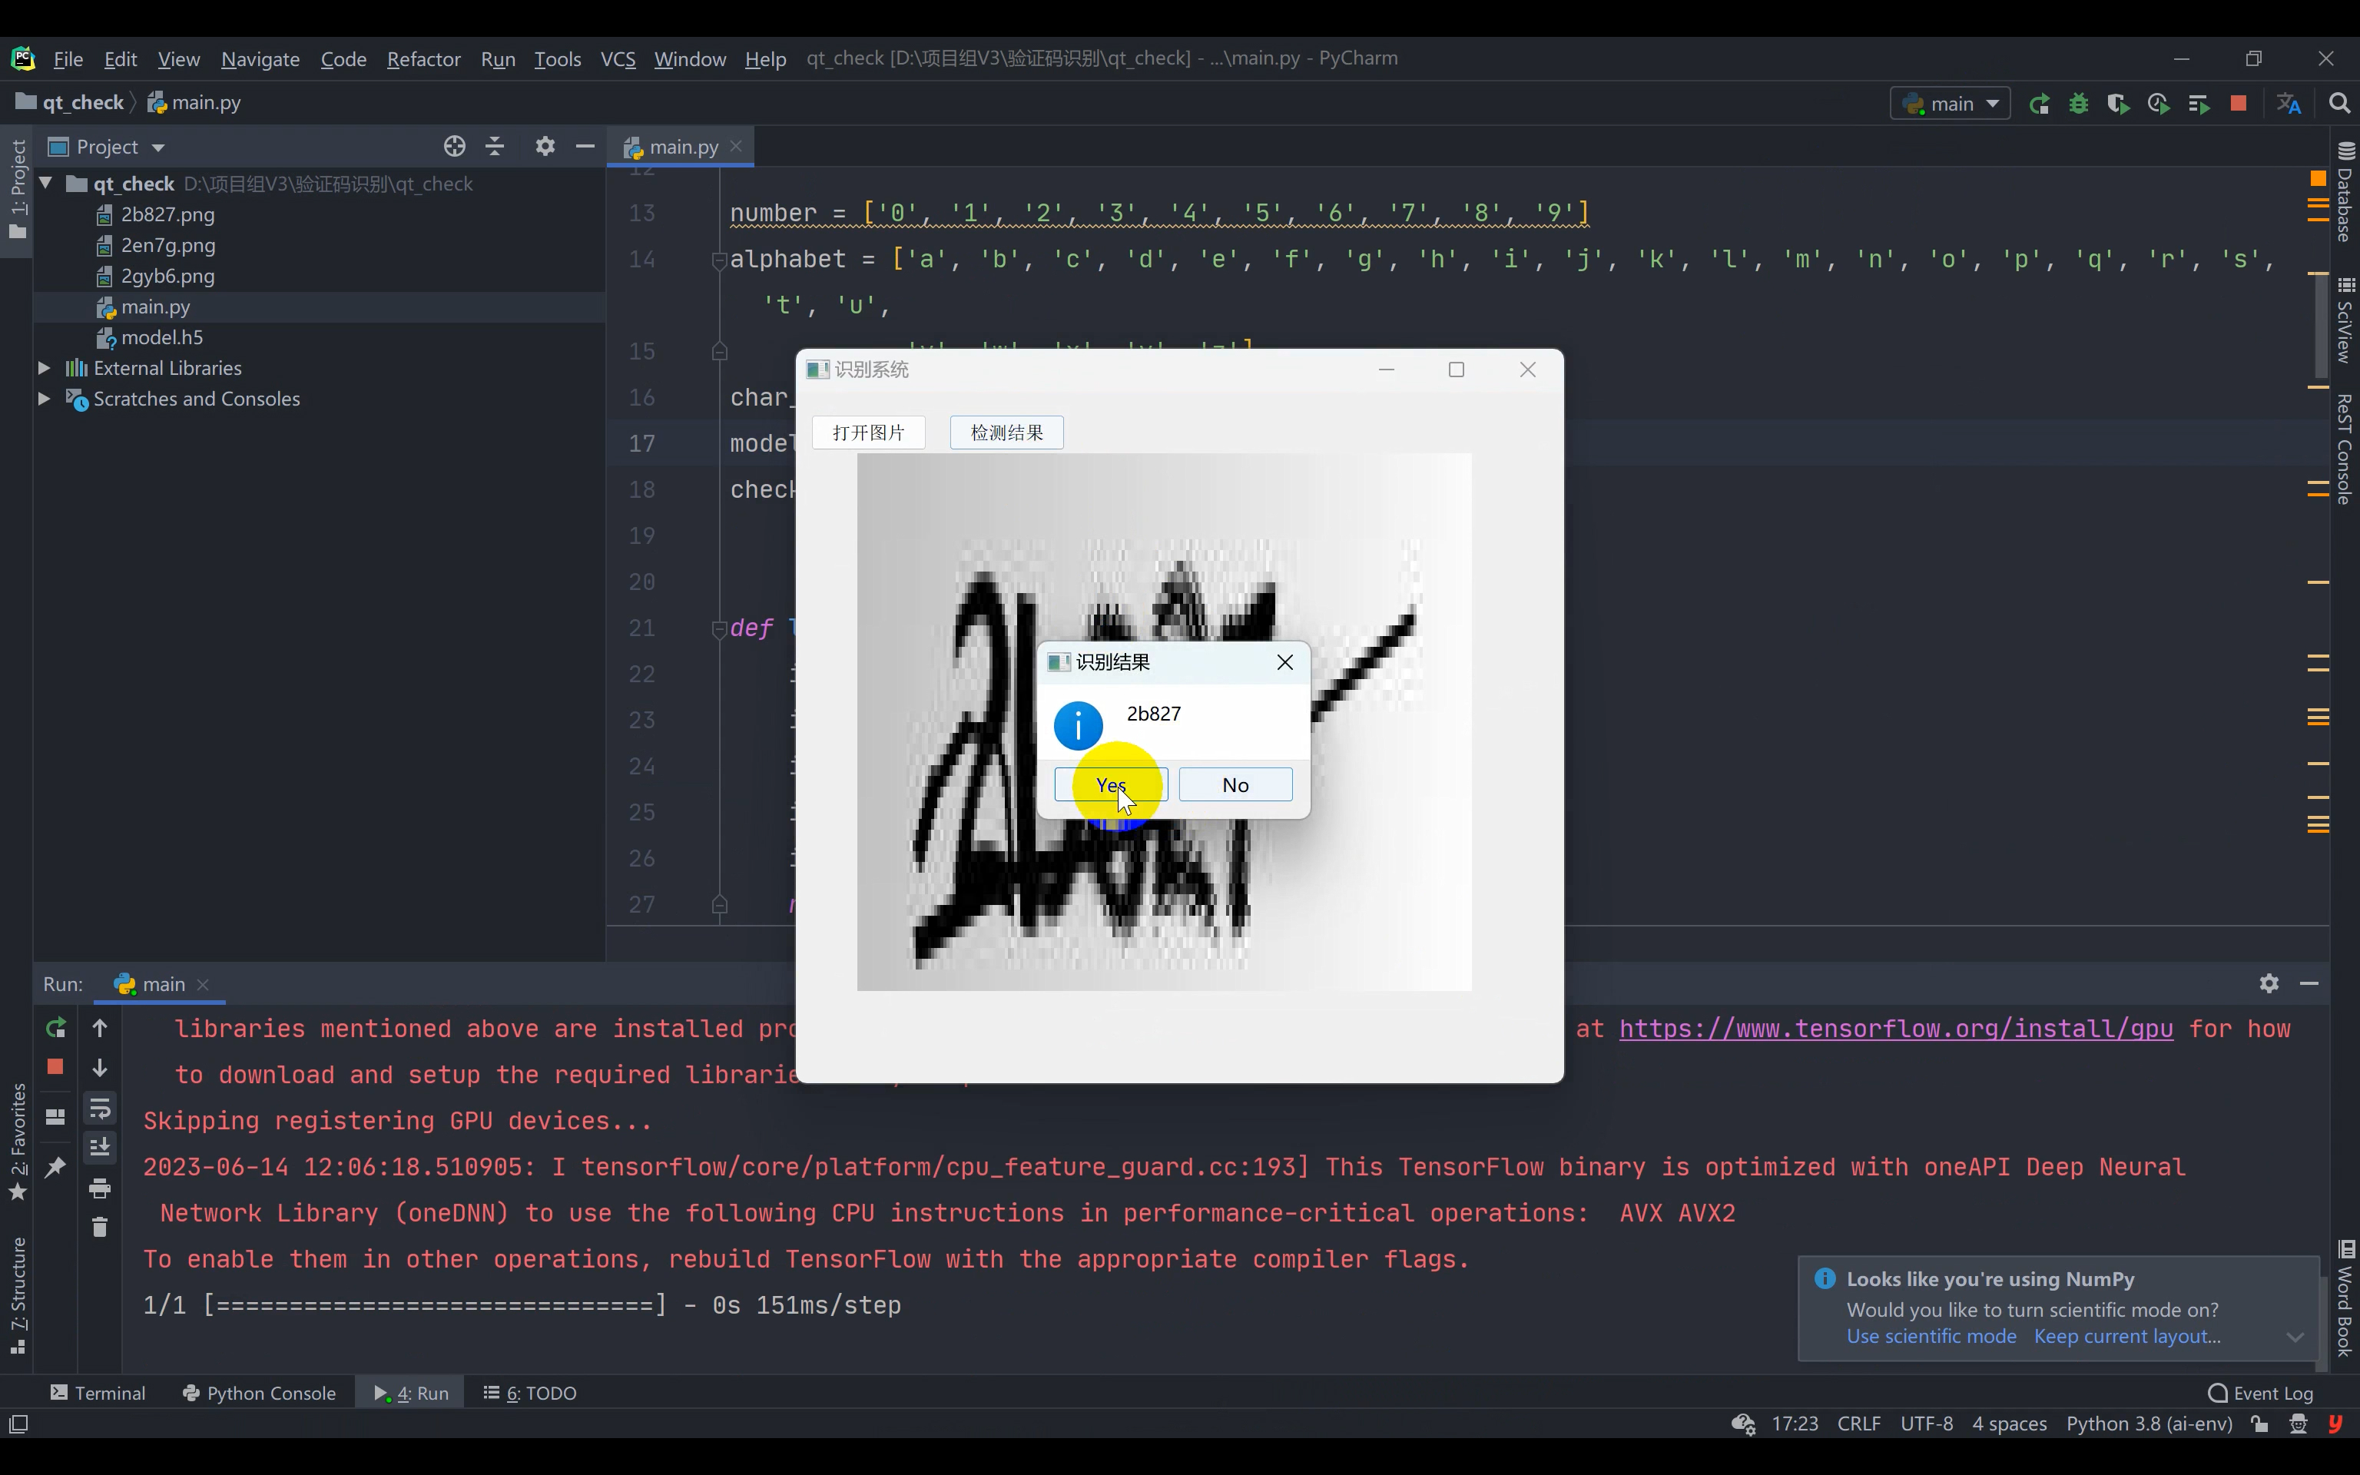The image size is (2360, 1475).
Task: Close the main.py editor tab
Action: pyautogui.click(x=736, y=146)
